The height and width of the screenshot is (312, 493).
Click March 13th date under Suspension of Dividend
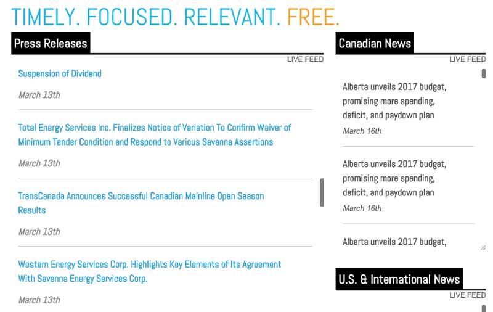click(39, 95)
